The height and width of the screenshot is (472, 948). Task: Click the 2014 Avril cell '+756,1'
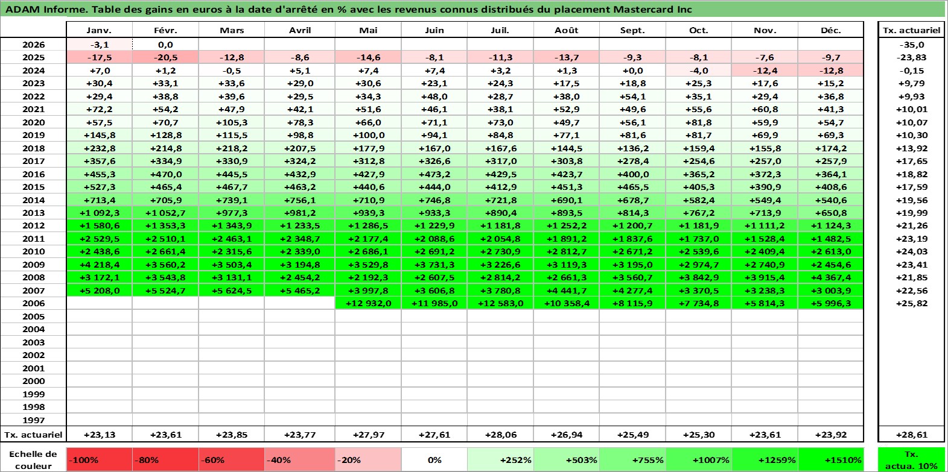tap(300, 200)
